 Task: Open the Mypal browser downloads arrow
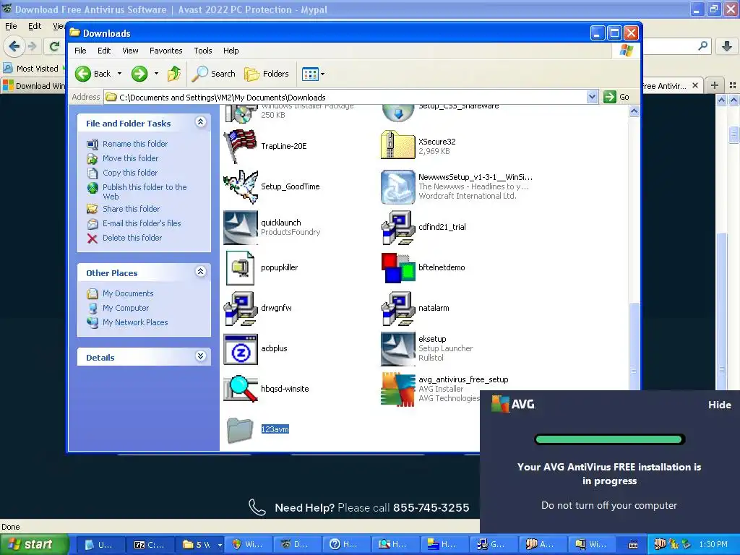tap(727, 46)
